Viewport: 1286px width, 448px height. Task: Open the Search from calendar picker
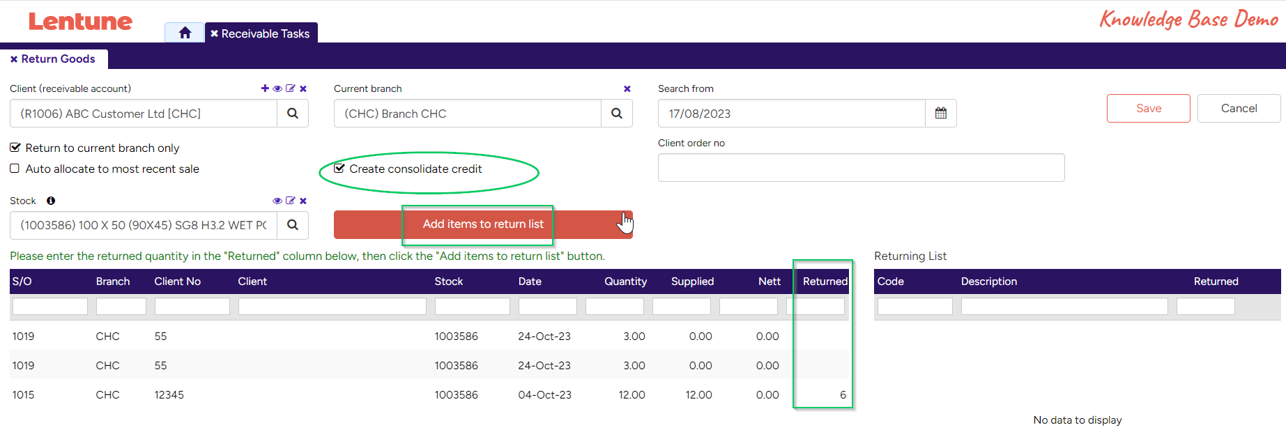(x=941, y=113)
